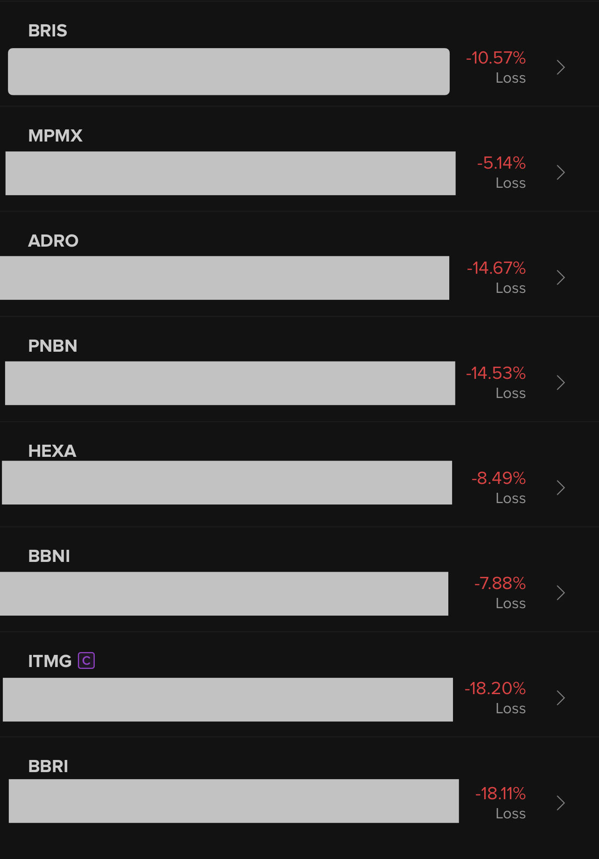Select the BRIS stock ticker label
Image resolution: width=599 pixels, height=859 pixels.
click(48, 31)
